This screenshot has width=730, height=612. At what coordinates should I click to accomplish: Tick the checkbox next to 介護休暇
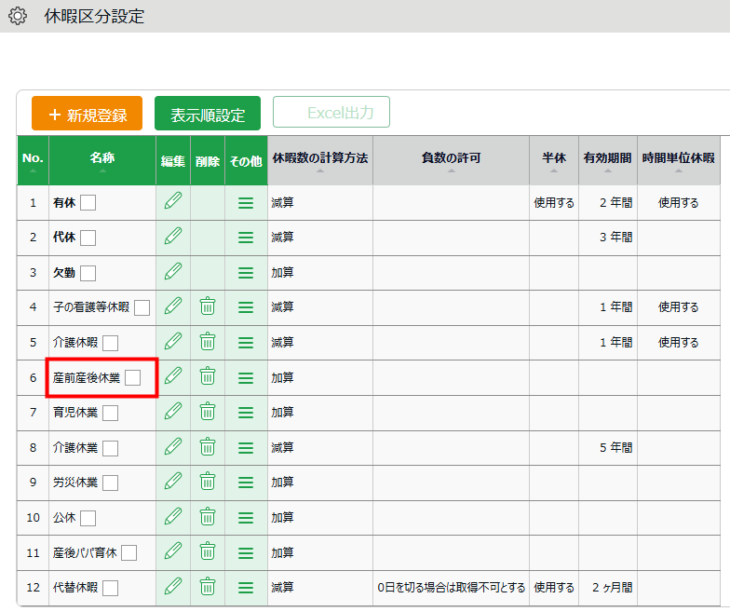click(110, 343)
